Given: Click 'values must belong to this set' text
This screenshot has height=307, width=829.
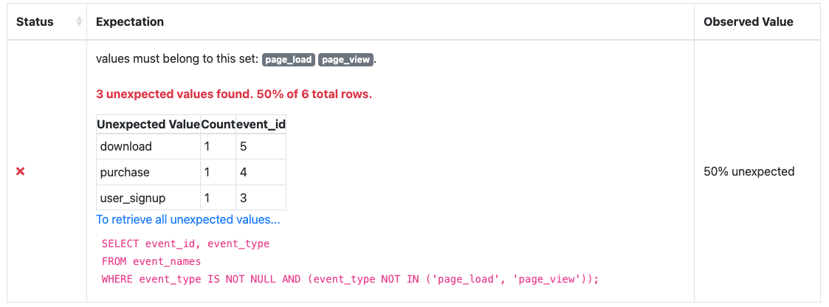Looking at the screenshot, I should click(x=178, y=59).
